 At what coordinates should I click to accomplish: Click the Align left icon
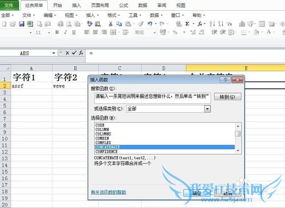(x=87, y=32)
